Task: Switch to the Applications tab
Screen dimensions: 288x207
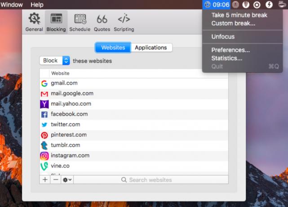Action: click(151, 48)
